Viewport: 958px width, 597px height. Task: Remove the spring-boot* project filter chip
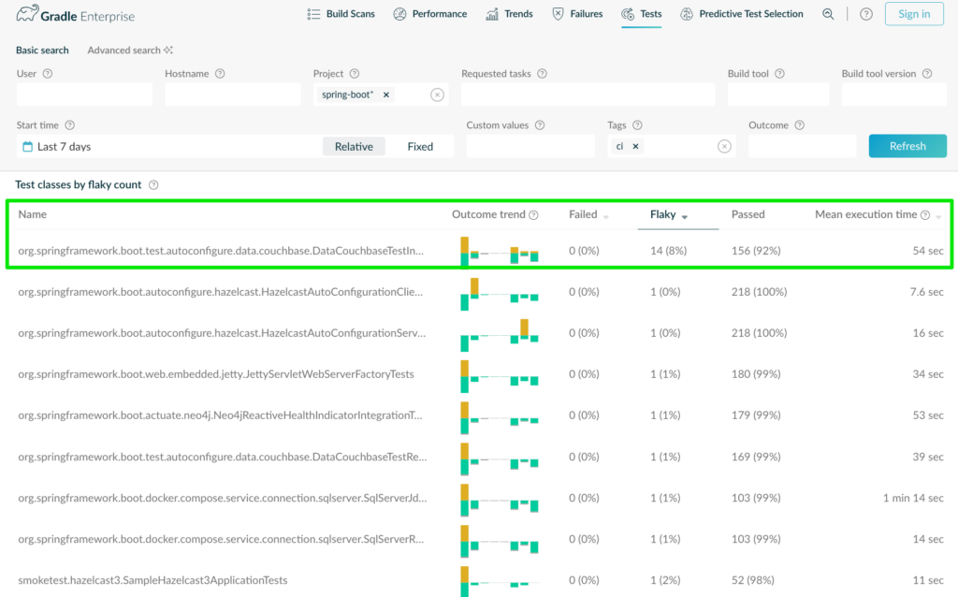(x=386, y=95)
